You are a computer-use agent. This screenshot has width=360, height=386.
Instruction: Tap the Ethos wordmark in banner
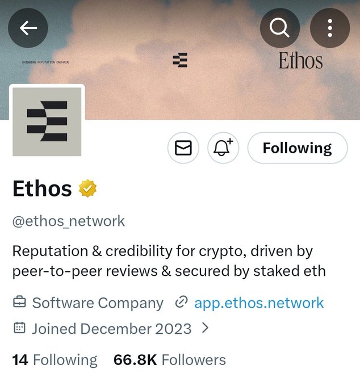[300, 60]
